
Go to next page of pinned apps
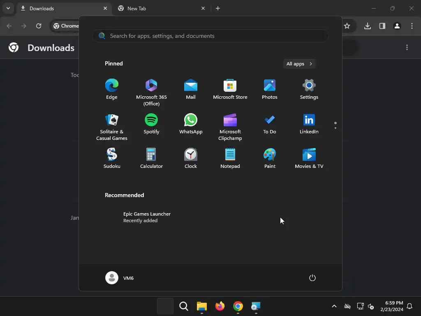[x=335, y=128]
